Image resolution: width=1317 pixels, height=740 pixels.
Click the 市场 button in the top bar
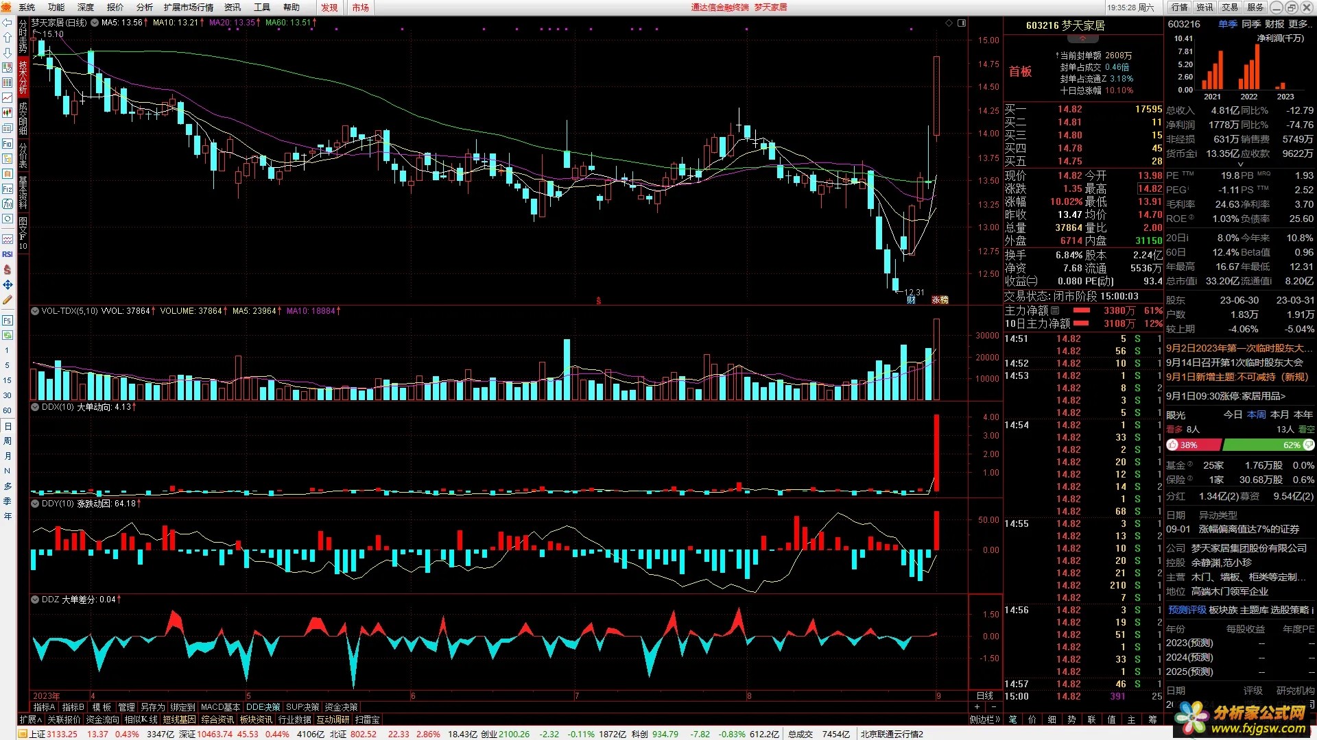361,8
